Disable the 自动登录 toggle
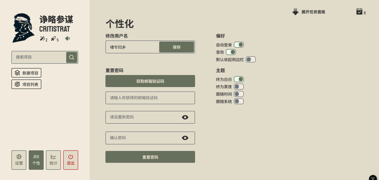 pyautogui.click(x=238, y=44)
